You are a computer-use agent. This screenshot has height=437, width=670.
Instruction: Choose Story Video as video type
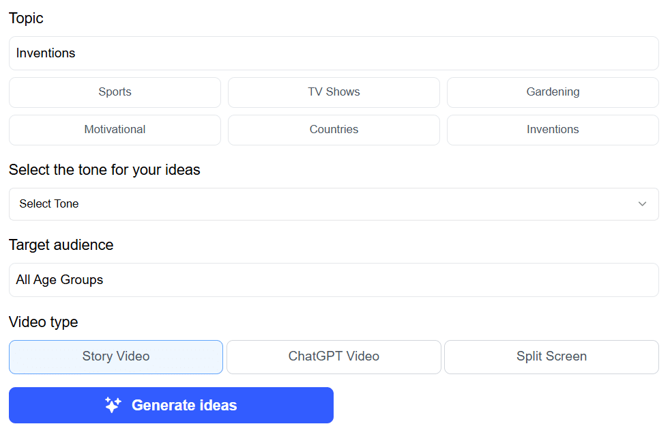point(116,357)
